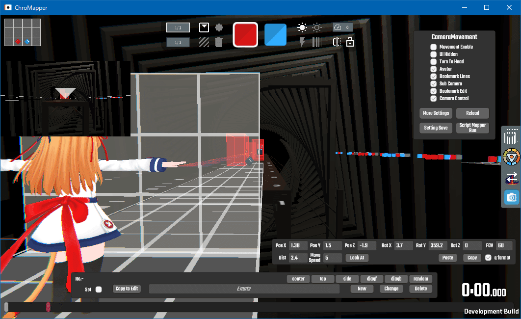
Task: Click the Paste camera button
Action: pos(447,258)
